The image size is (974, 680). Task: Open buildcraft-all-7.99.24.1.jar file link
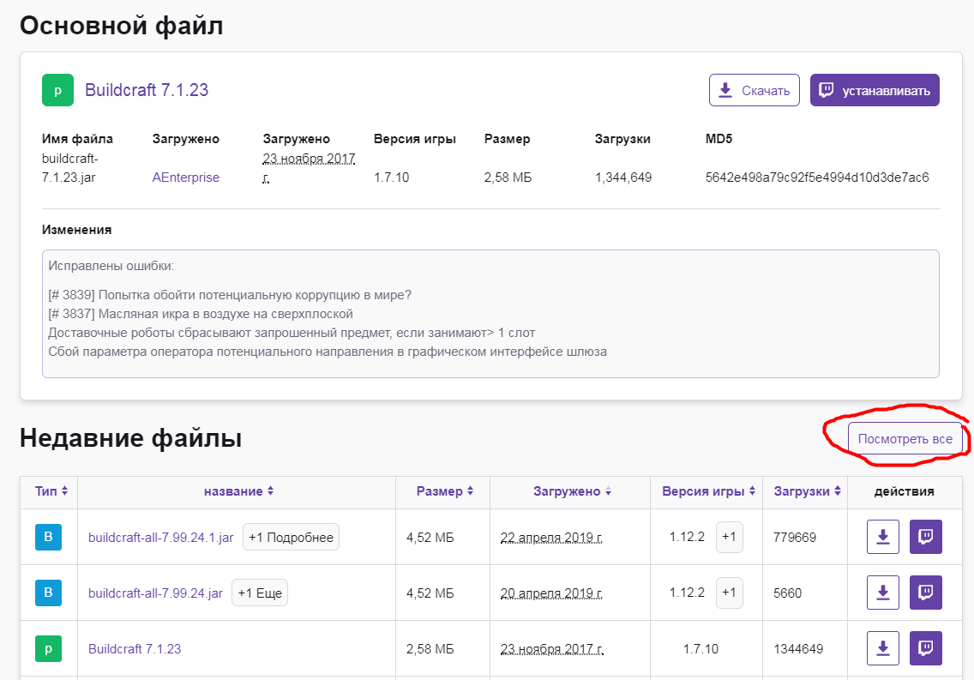[161, 537]
